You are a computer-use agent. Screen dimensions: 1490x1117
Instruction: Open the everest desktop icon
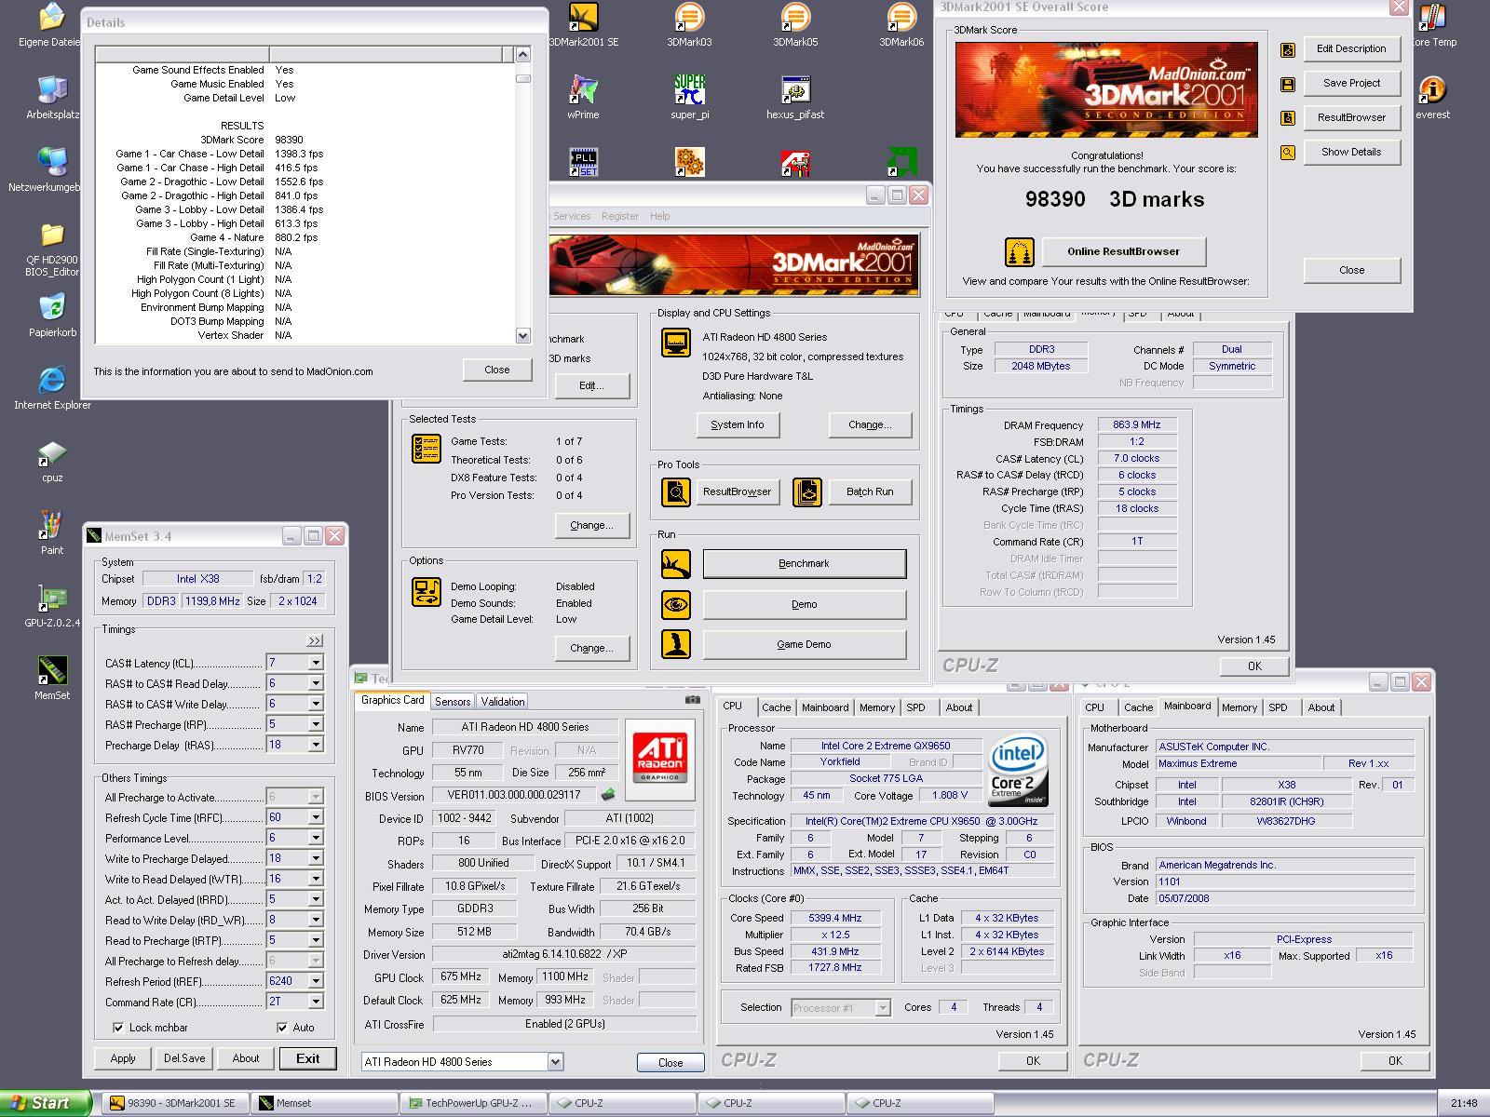point(1432,98)
